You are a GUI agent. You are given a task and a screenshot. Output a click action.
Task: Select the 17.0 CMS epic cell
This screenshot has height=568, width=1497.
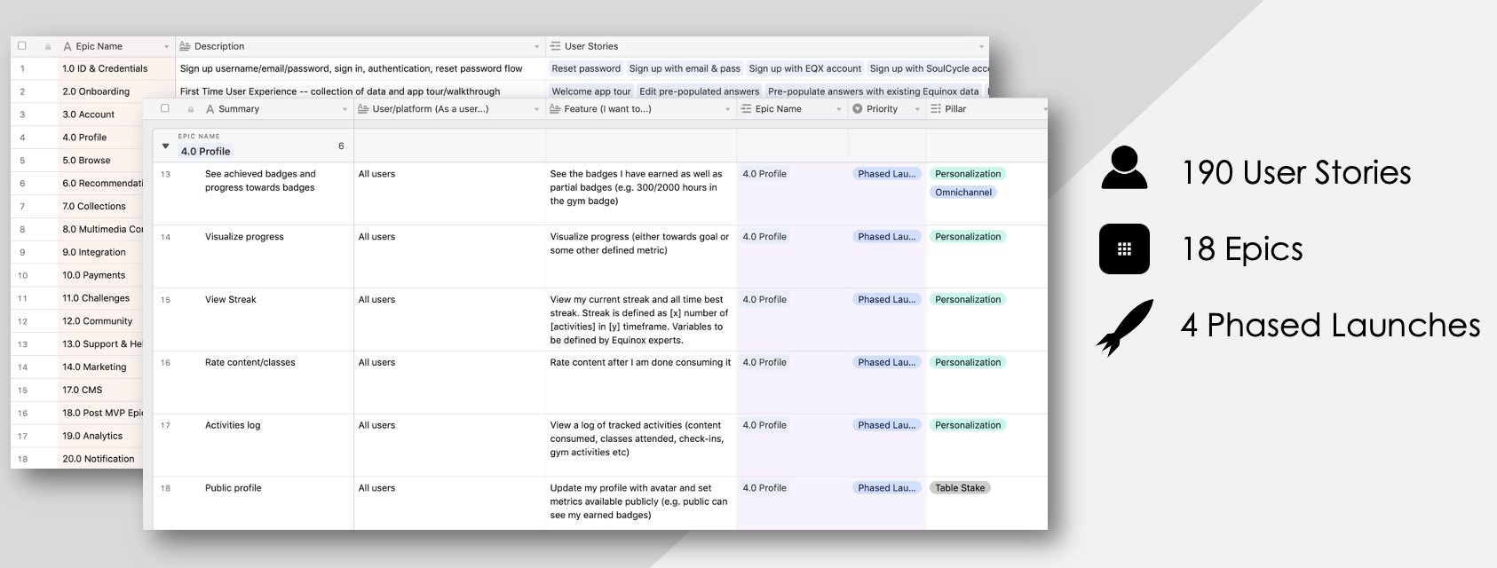100,390
